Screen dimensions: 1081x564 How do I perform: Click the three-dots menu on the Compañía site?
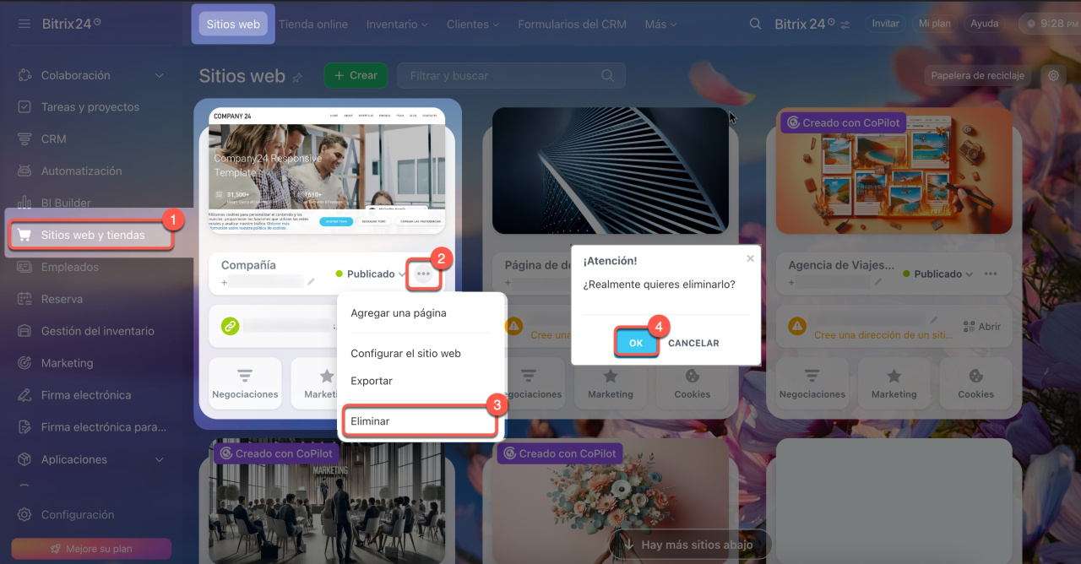[x=424, y=274]
